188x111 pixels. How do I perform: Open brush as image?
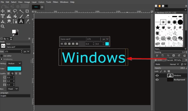point(185,56)
